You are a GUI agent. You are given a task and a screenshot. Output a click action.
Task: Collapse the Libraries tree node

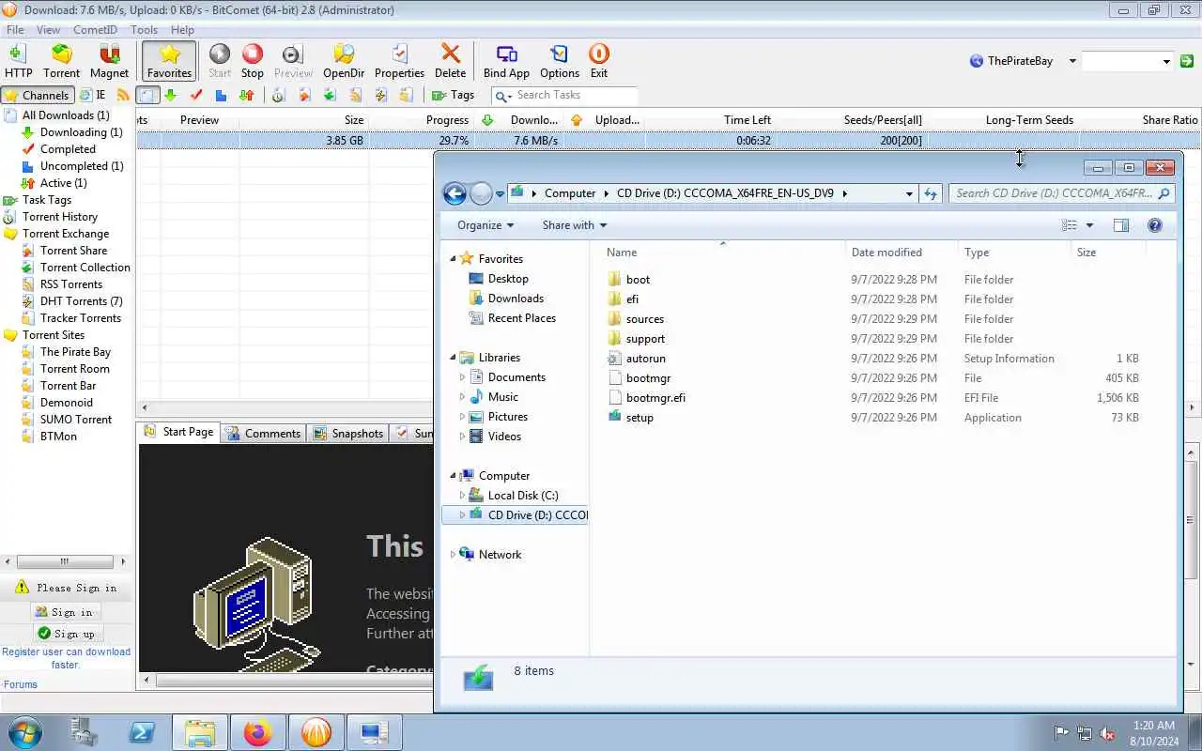(453, 358)
